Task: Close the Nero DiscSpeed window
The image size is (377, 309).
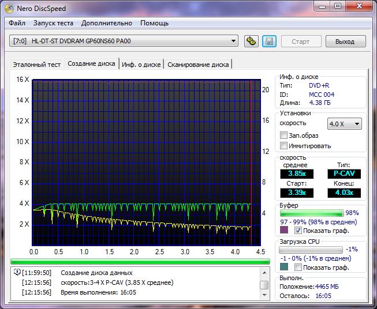Action: [x=360, y=6]
